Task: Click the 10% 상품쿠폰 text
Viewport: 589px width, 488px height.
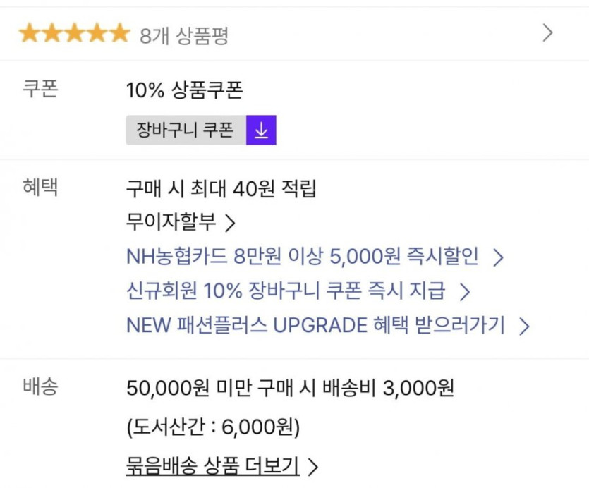Action: click(184, 90)
